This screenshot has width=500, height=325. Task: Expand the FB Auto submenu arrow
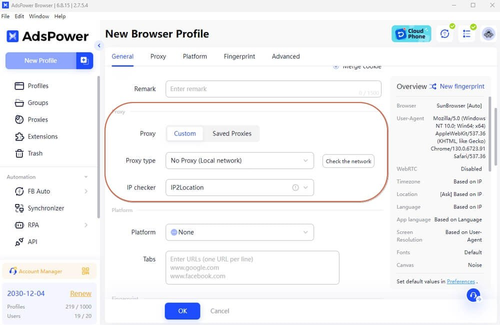tap(86, 191)
